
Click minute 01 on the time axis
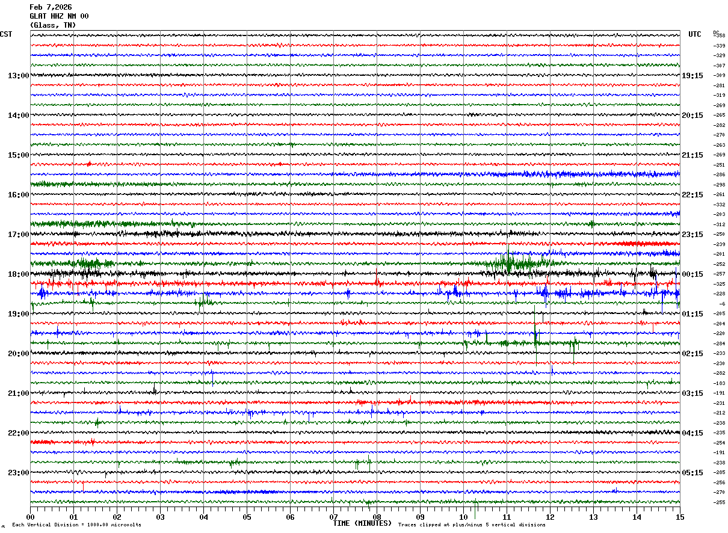pyautogui.click(x=73, y=517)
